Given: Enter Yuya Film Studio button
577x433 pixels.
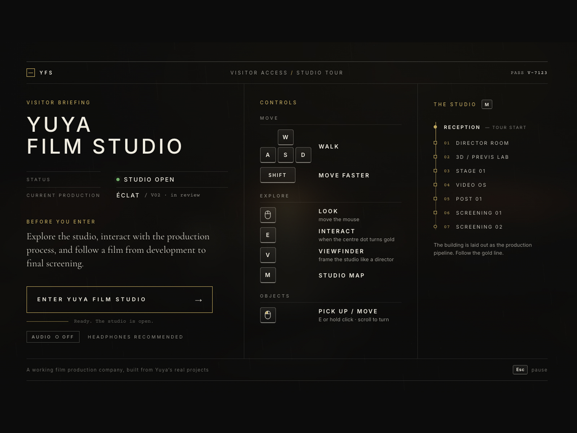Looking at the screenshot, I should point(119,299).
